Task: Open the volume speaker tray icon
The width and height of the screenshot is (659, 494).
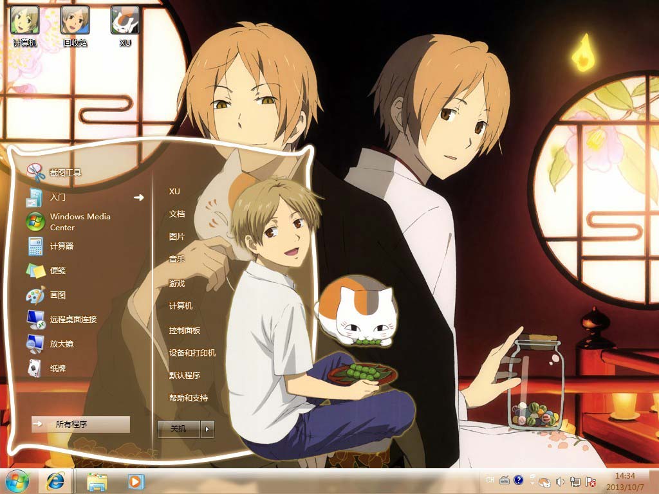Action: (x=560, y=481)
